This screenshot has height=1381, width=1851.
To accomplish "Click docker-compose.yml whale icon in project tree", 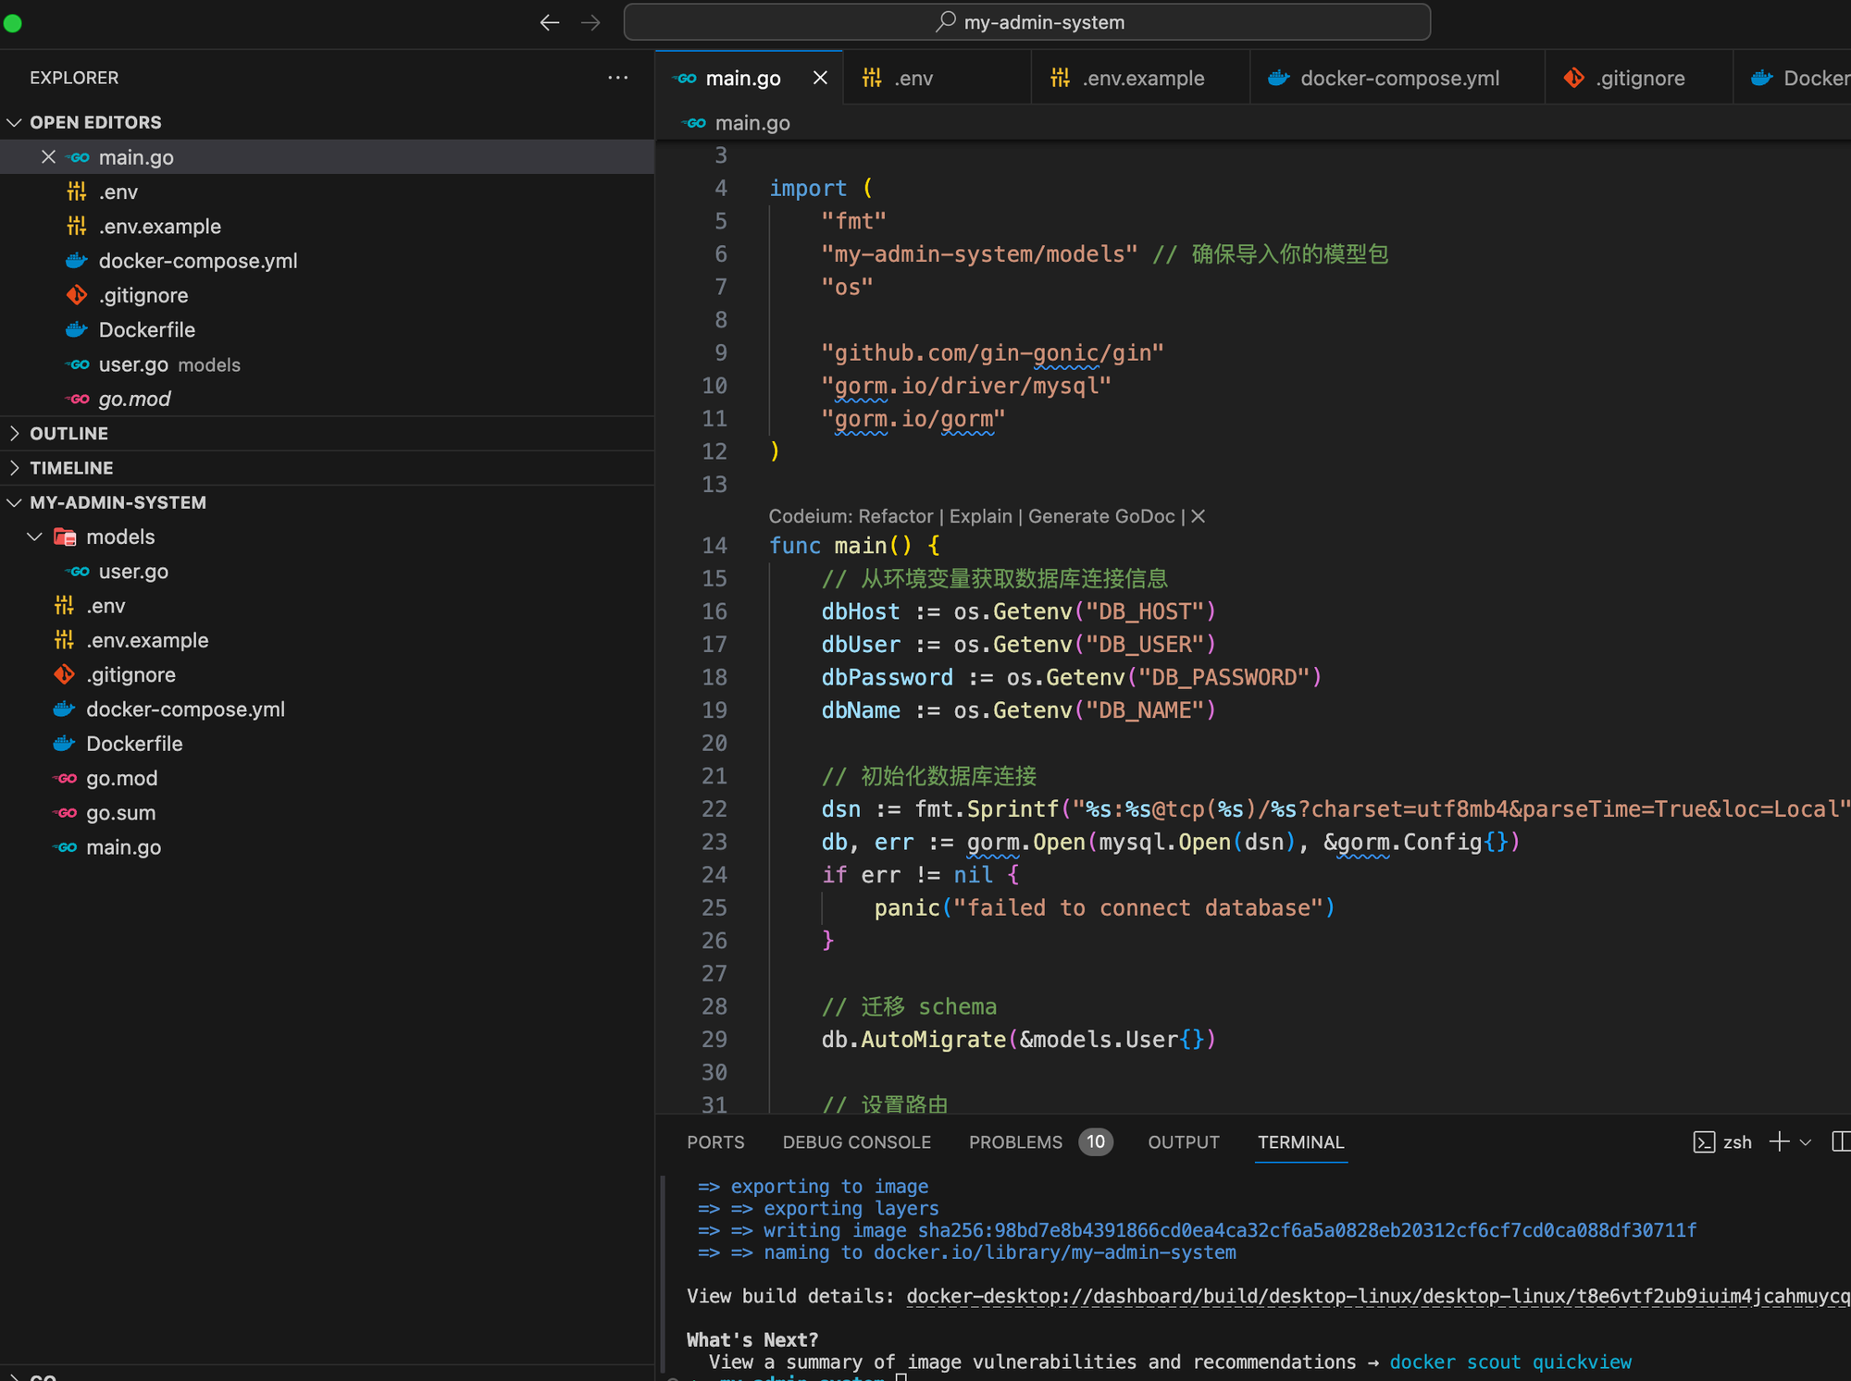I will 64,709.
